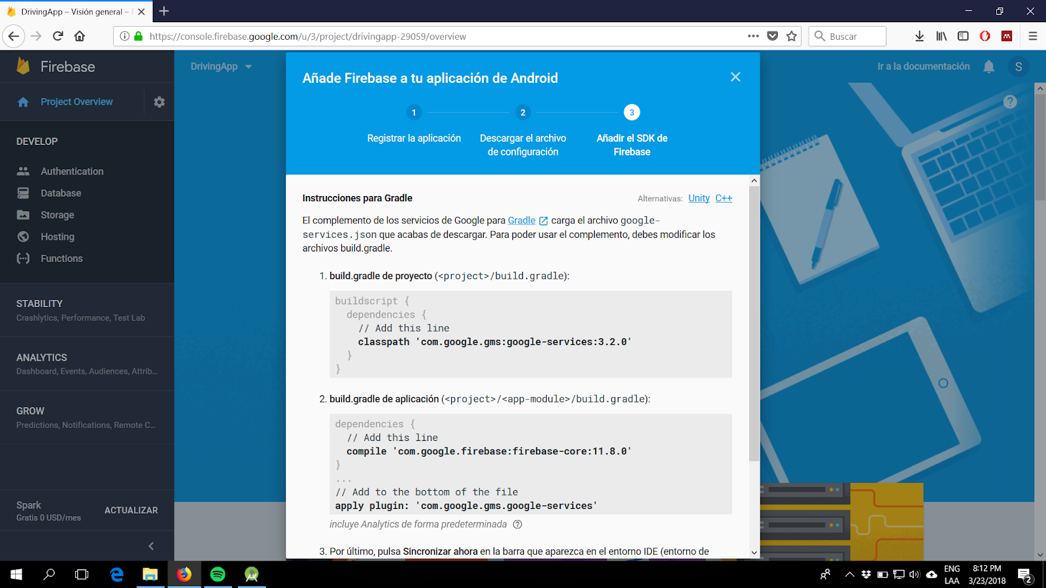The image size is (1046, 588).
Task: Collapse the sidebar with chevron arrow
Action: (151, 546)
